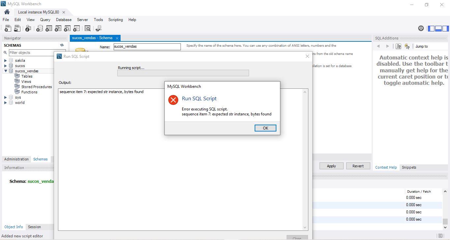Close the Local instance MySQL80 tab
The image size is (450, 240).
point(64,12)
